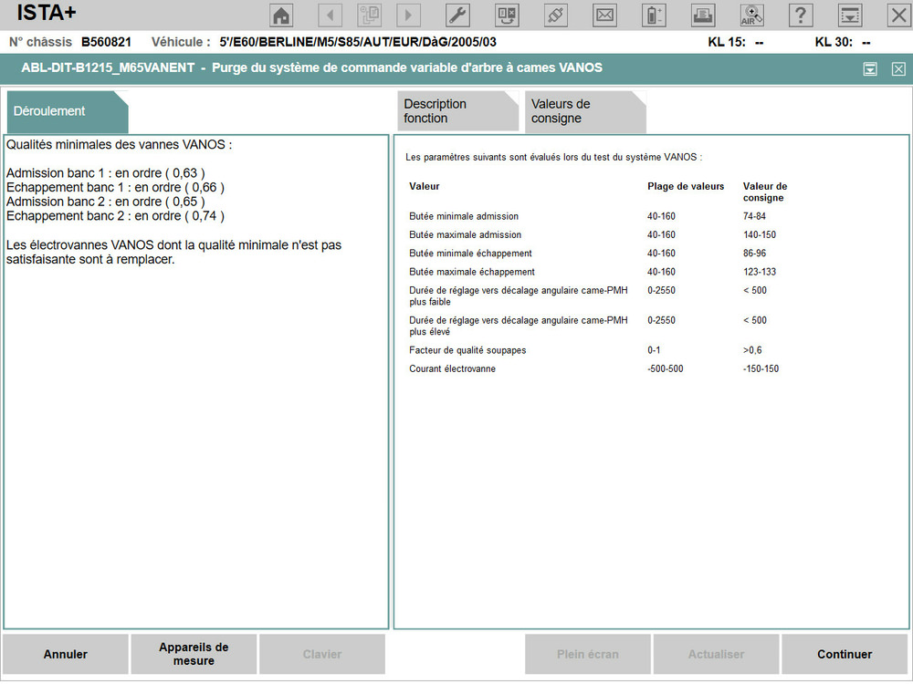This screenshot has height=684, width=913.
Task: Click the vehicle description 5'/E60/BERLINE/M5 text
Action: click(358, 43)
